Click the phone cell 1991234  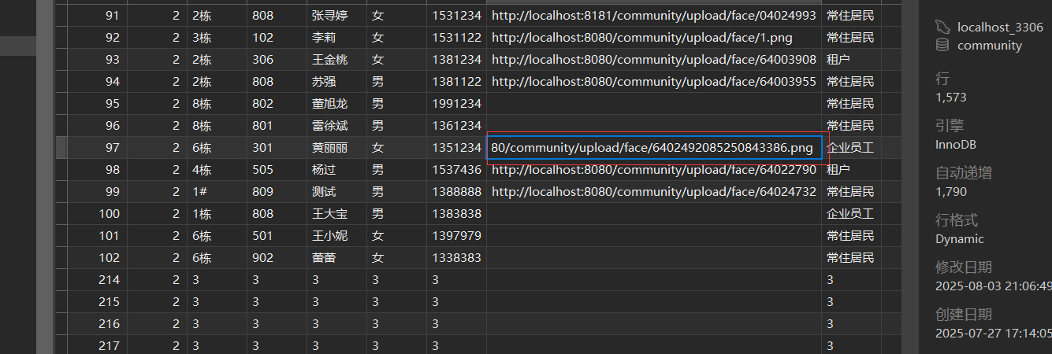tap(456, 104)
